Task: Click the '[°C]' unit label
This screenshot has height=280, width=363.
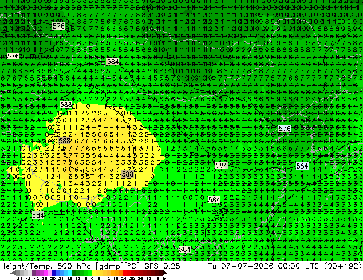Action: pos(132,266)
